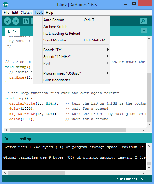Click the loop function comment line
The width and height of the screenshot is (154, 184).
62,93
